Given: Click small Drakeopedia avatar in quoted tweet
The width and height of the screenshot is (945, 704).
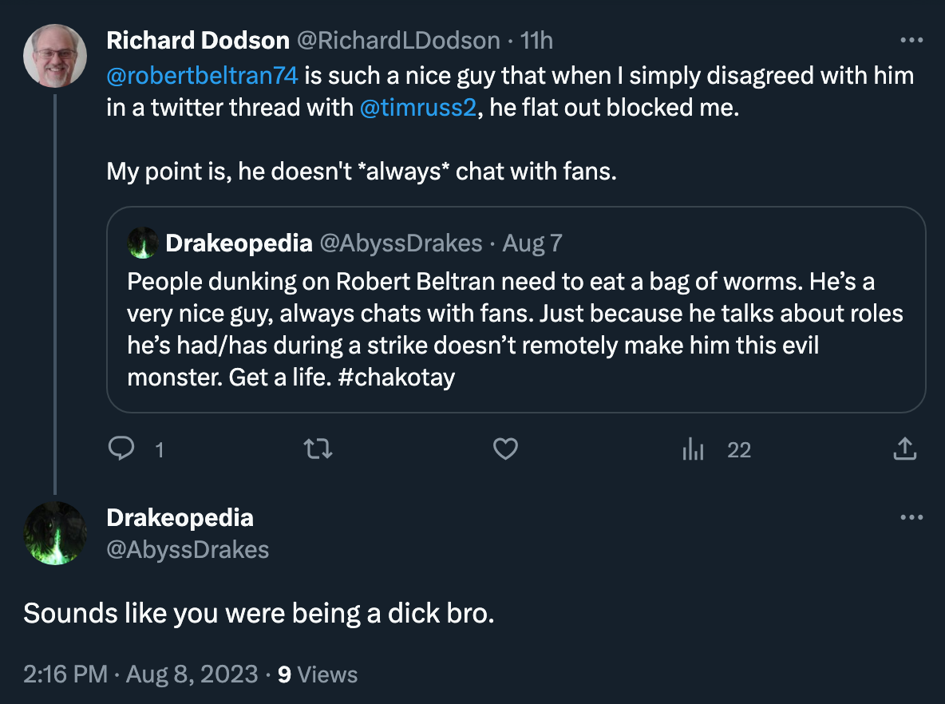Looking at the screenshot, I should click(143, 243).
